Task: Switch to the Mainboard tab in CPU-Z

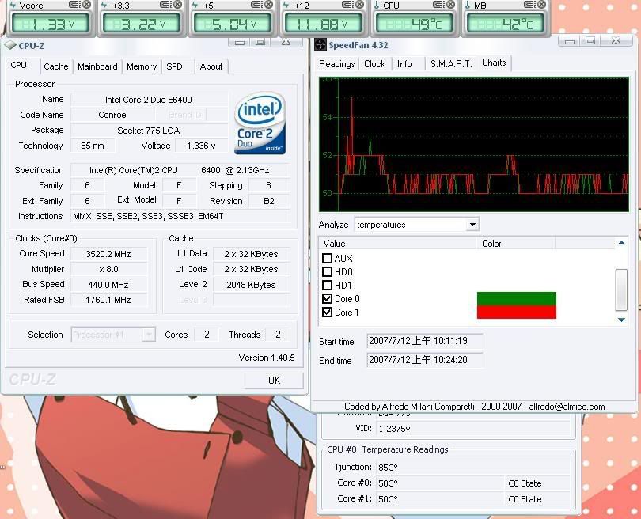Action: (x=97, y=66)
